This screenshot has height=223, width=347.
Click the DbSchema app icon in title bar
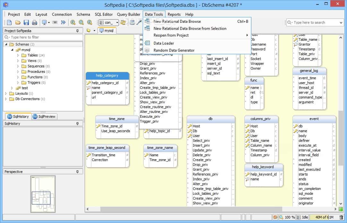[6, 4]
